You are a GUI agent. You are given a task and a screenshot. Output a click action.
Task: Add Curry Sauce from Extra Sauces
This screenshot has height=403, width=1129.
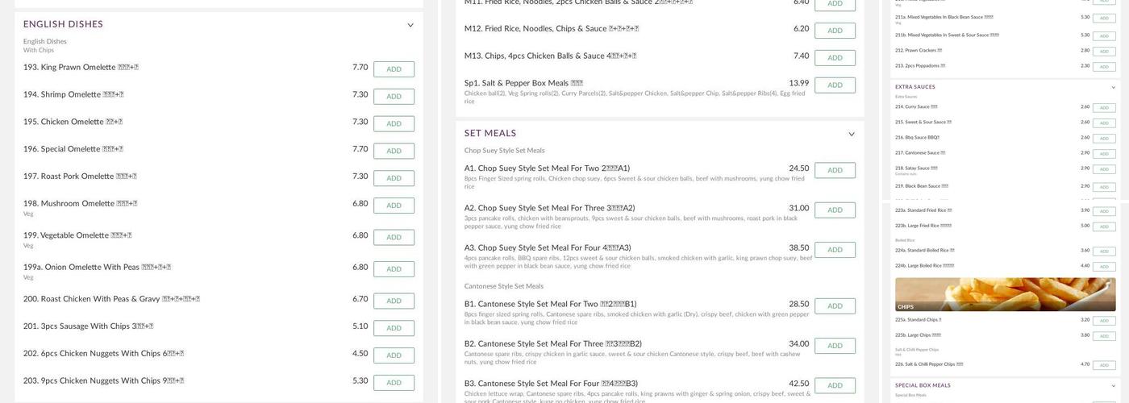(1104, 107)
